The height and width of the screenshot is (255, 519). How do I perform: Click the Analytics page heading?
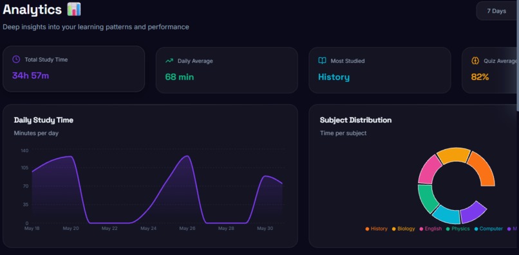point(32,10)
